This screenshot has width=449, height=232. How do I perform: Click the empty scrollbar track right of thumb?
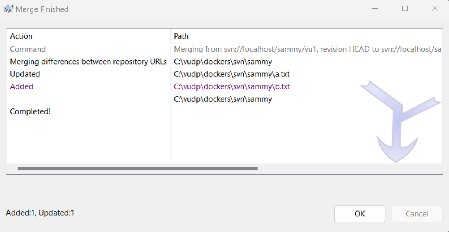coord(350,169)
